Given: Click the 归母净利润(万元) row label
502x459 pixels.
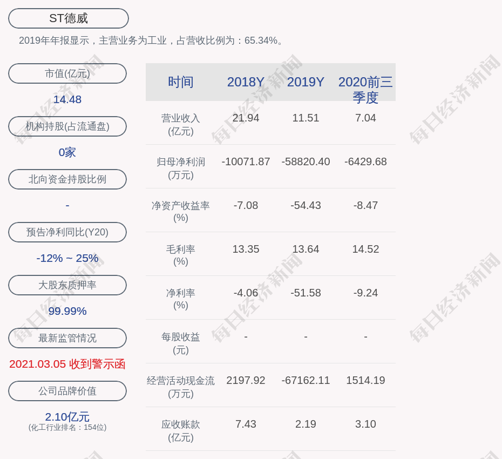Looking at the screenshot, I should point(181,168).
